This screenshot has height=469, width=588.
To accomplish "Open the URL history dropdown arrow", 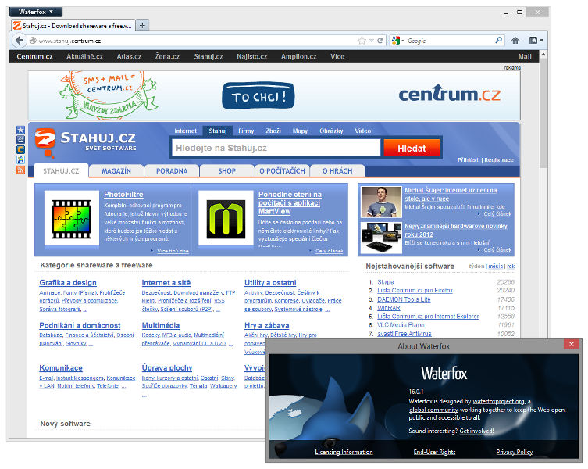I will click(371, 41).
